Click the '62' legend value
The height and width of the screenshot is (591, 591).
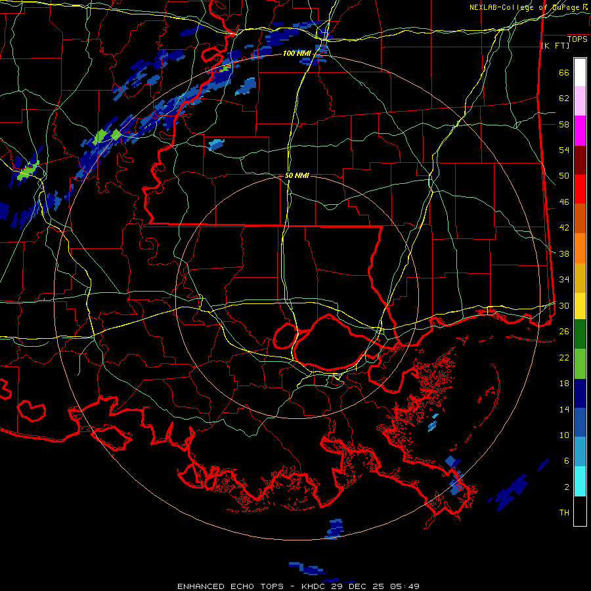564,98
